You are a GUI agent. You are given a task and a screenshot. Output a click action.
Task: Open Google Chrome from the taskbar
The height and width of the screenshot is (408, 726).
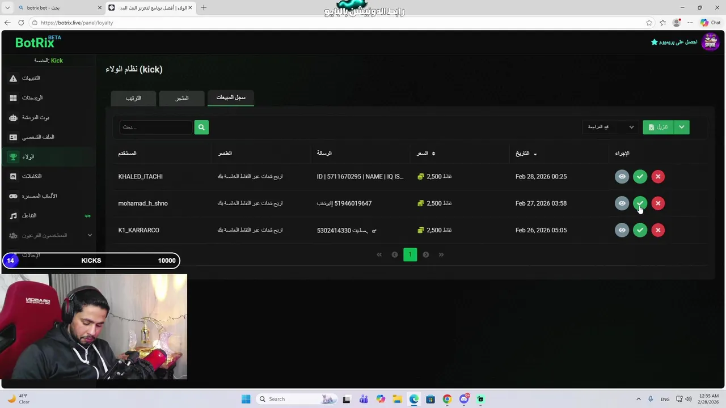click(x=447, y=399)
